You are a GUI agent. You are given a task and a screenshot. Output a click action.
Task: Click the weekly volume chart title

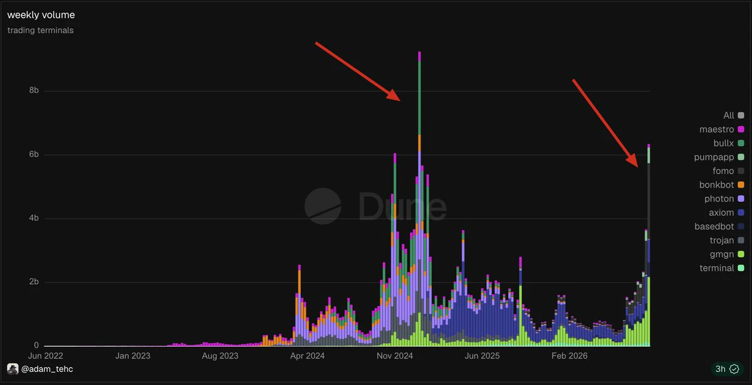41,15
